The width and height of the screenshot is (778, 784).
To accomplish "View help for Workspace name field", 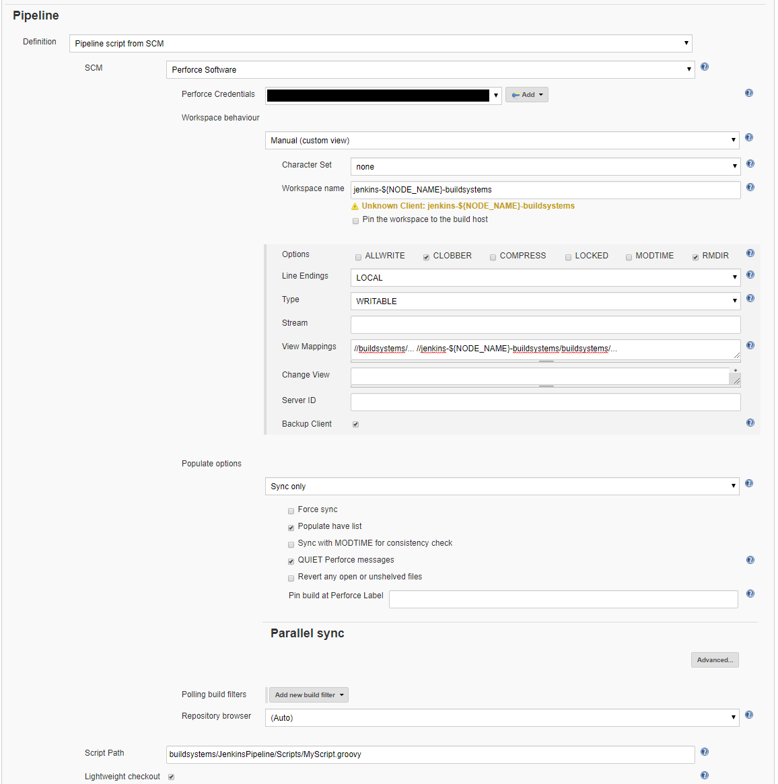I will point(750,187).
